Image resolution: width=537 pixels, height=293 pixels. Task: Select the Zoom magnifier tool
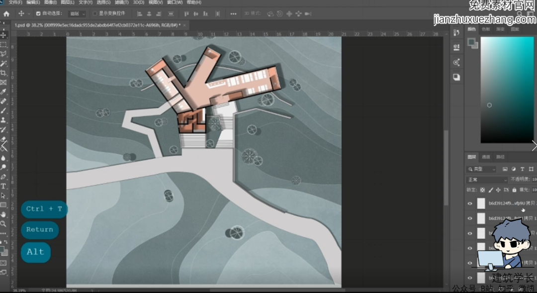[3, 224]
